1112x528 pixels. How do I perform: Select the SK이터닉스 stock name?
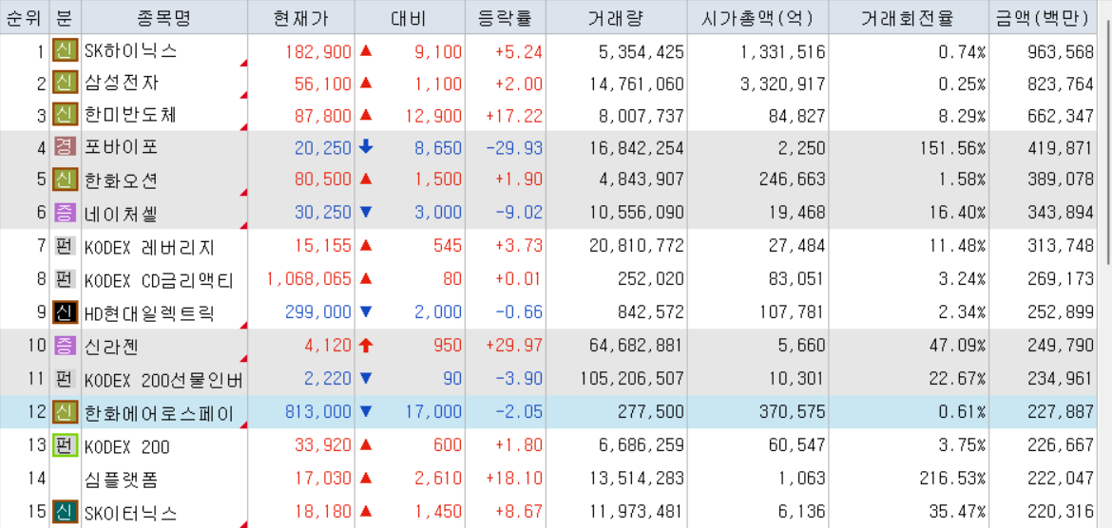(x=130, y=512)
